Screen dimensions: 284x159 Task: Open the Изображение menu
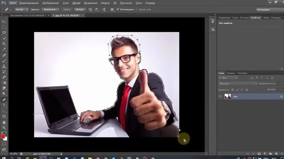[x=51, y=3]
